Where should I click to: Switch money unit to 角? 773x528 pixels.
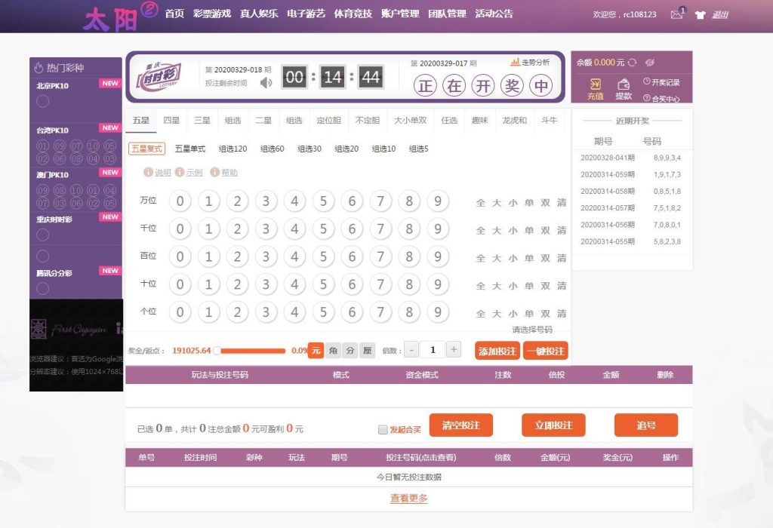(x=333, y=350)
